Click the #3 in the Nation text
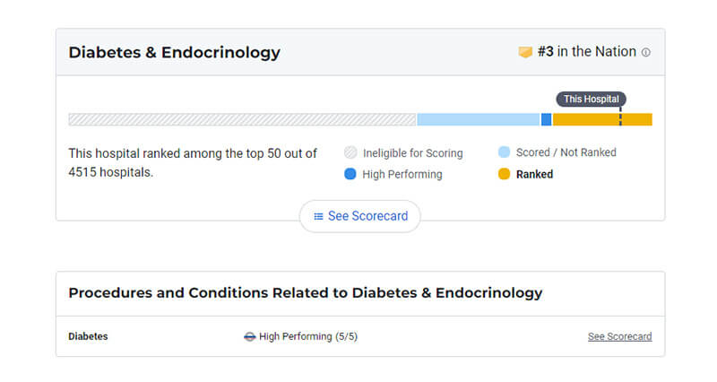The image size is (717, 382). pos(587,52)
